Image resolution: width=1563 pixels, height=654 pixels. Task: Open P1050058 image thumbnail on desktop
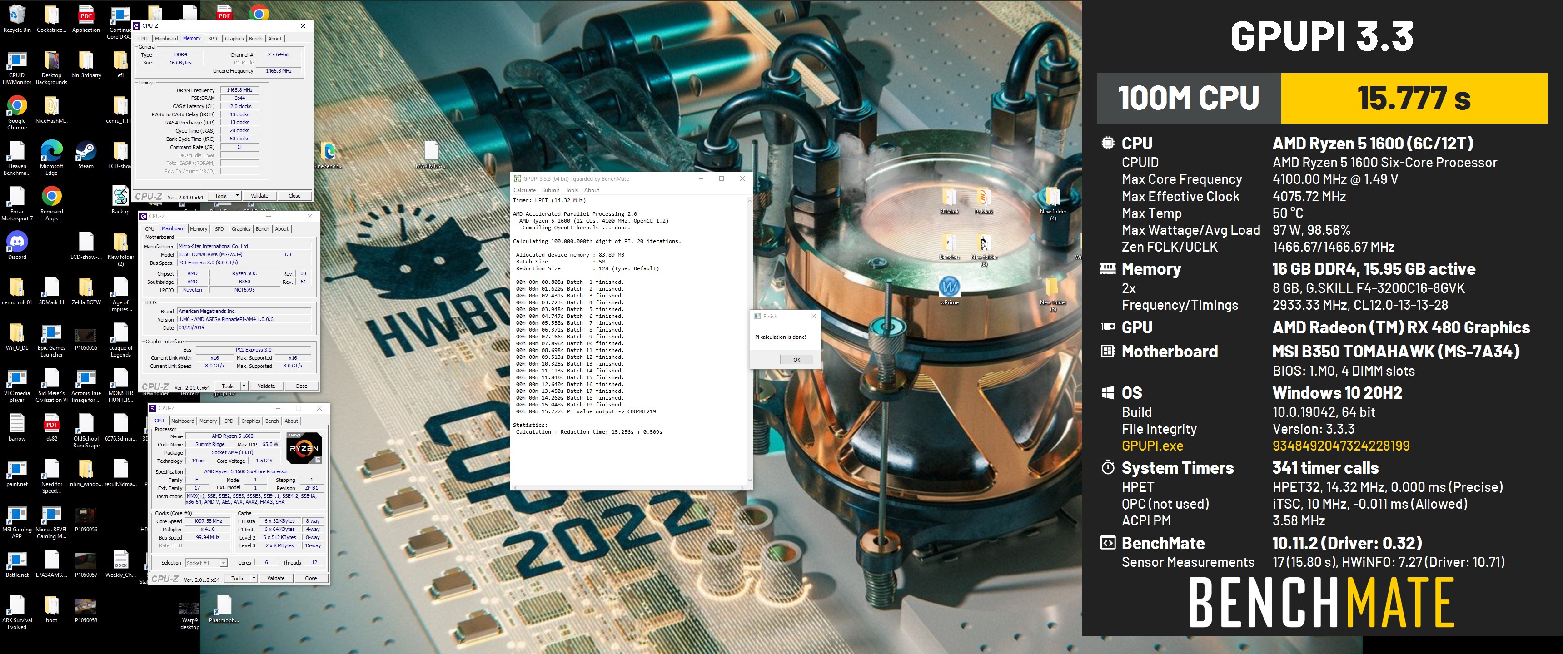[x=86, y=609]
